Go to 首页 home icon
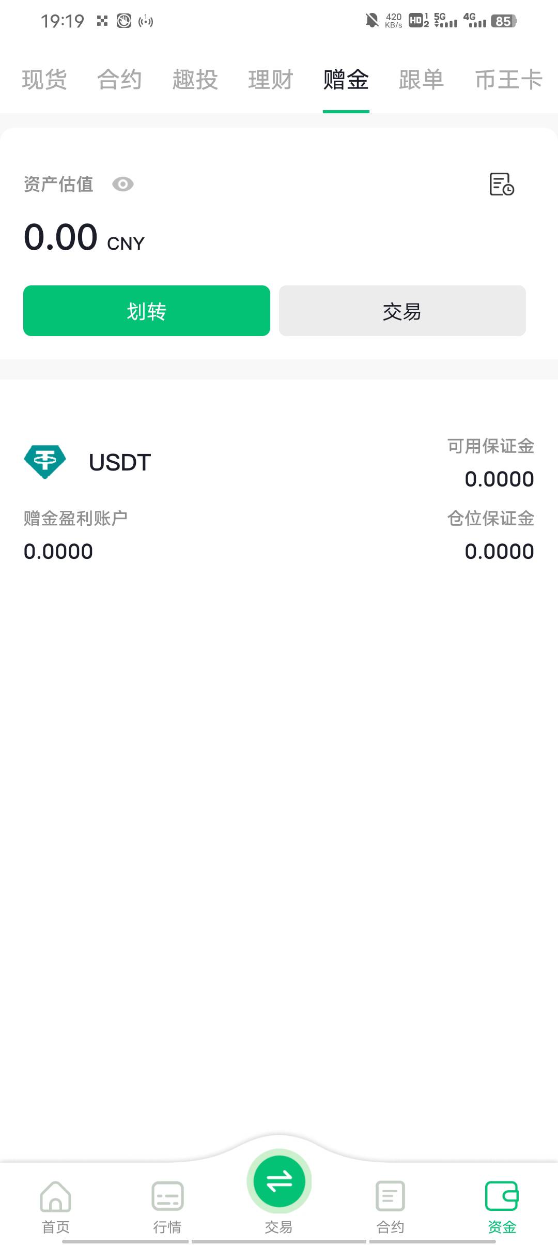The height and width of the screenshot is (1245, 558). tap(55, 1196)
